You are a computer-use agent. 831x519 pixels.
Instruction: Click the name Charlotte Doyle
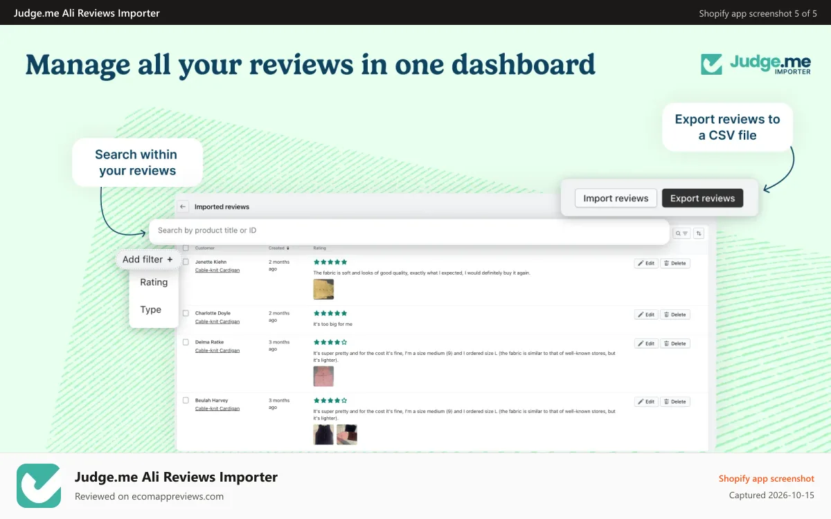[213, 313]
